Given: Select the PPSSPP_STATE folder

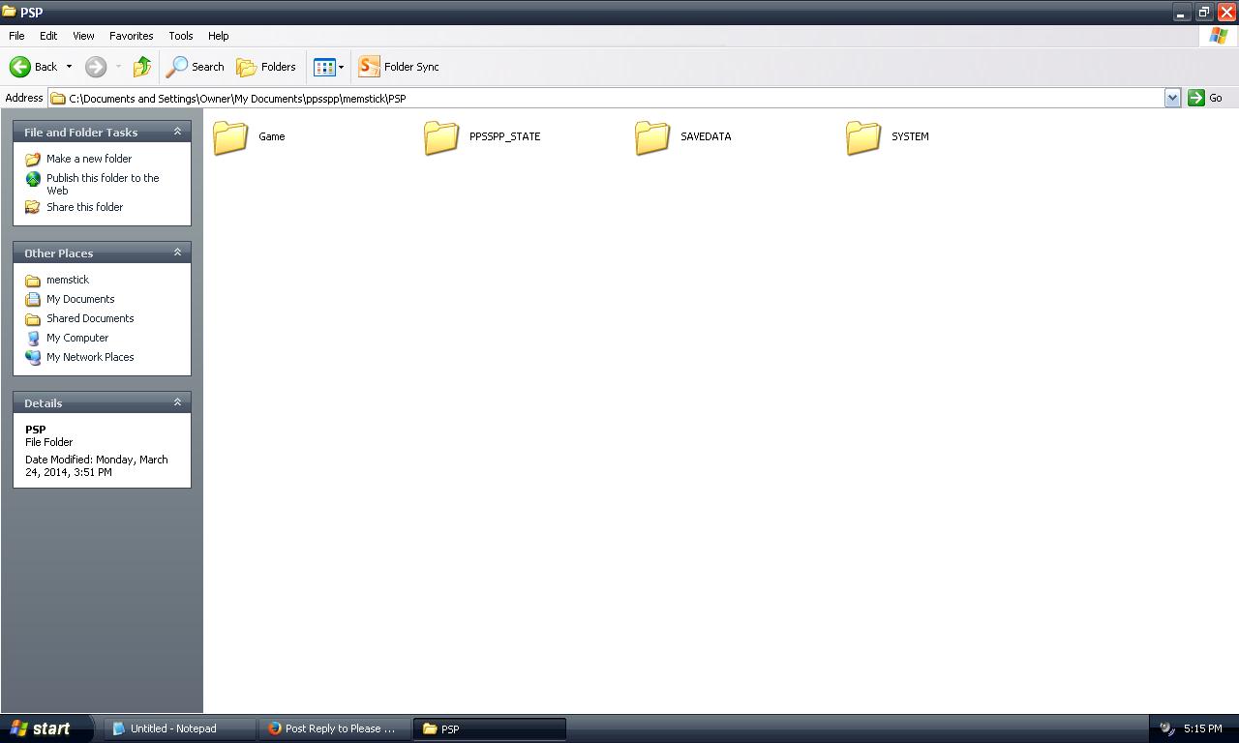Looking at the screenshot, I should [441, 137].
